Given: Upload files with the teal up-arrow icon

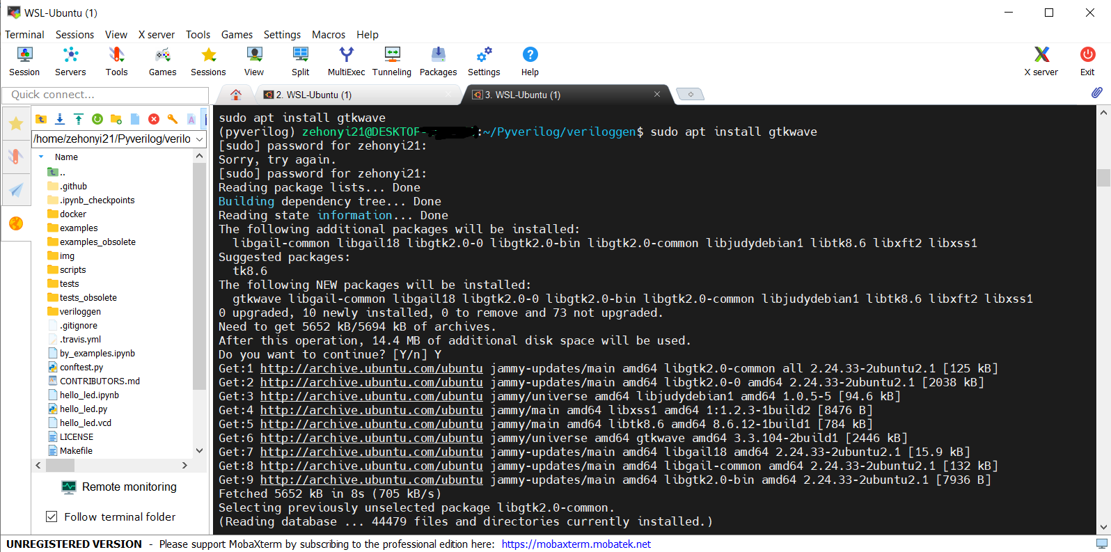Looking at the screenshot, I should click(x=79, y=119).
